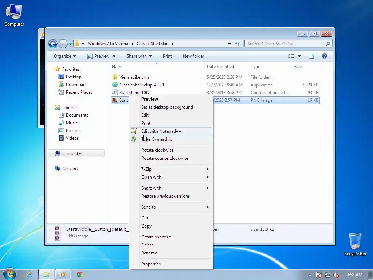Toggle the preview pane icon
The height and width of the screenshot is (280, 373).
click(311, 56)
